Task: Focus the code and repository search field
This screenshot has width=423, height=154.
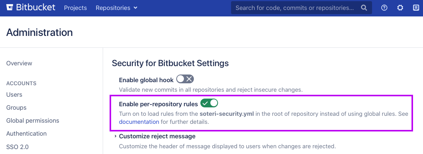Action: pos(294,8)
